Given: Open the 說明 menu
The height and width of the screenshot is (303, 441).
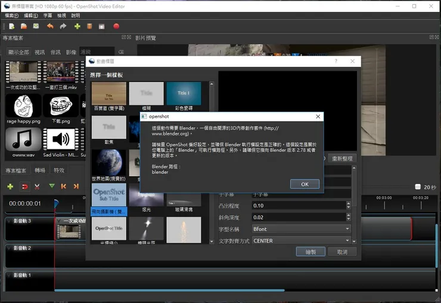Looking at the screenshot, I should point(75,15).
